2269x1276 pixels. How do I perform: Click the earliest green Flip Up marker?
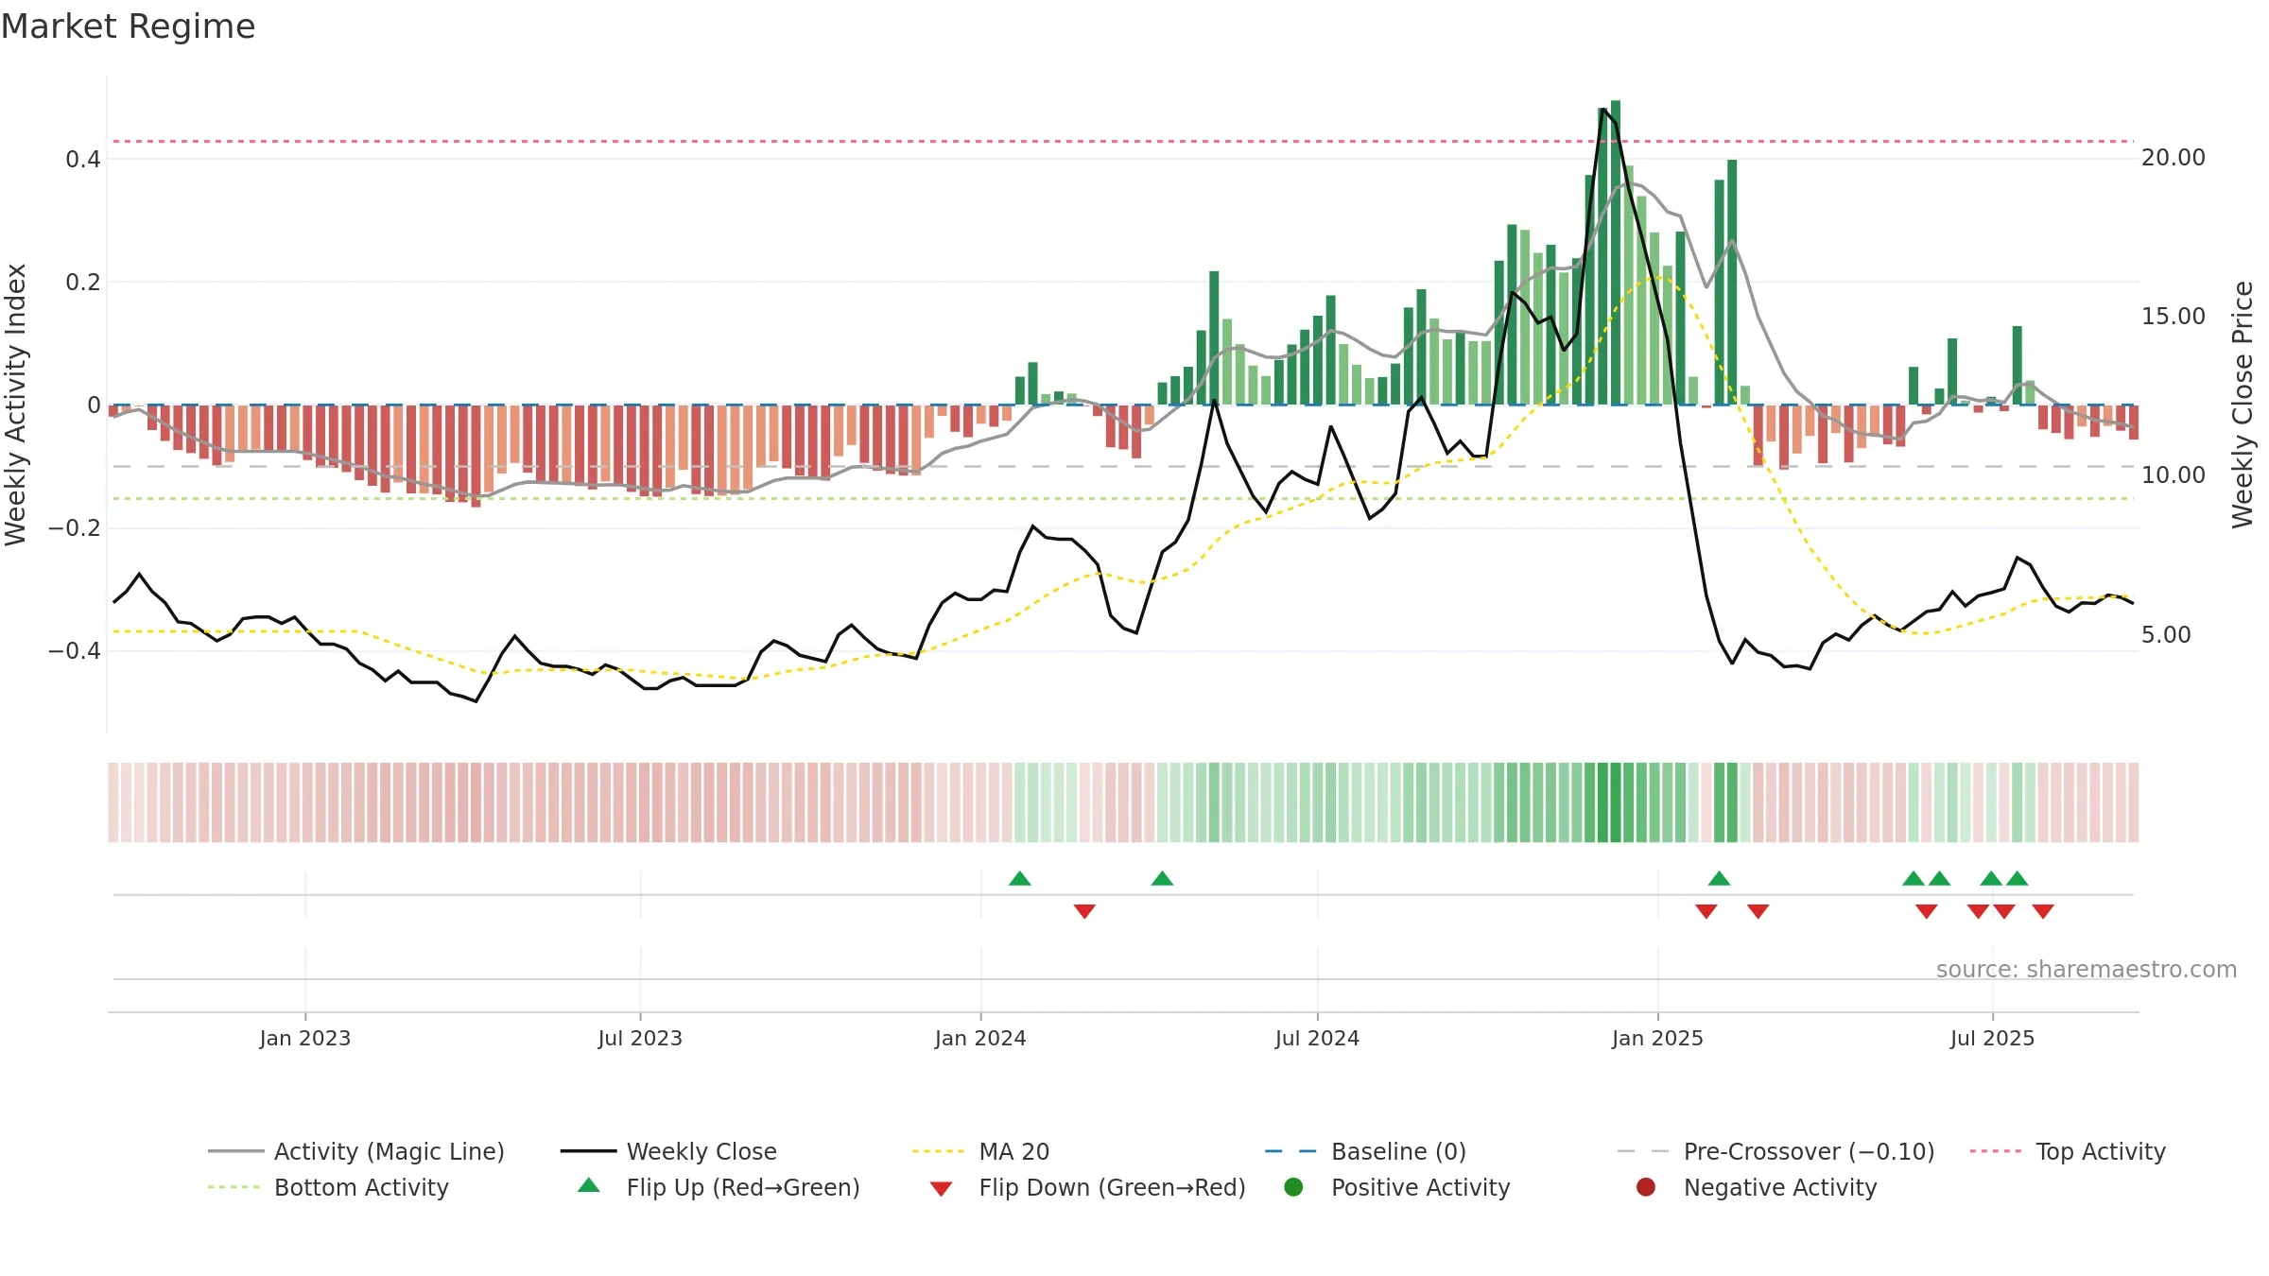(x=1019, y=879)
